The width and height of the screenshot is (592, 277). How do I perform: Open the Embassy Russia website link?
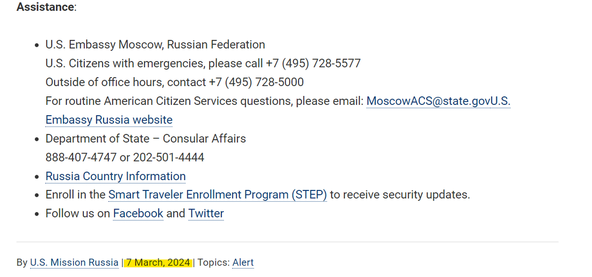[x=109, y=120]
